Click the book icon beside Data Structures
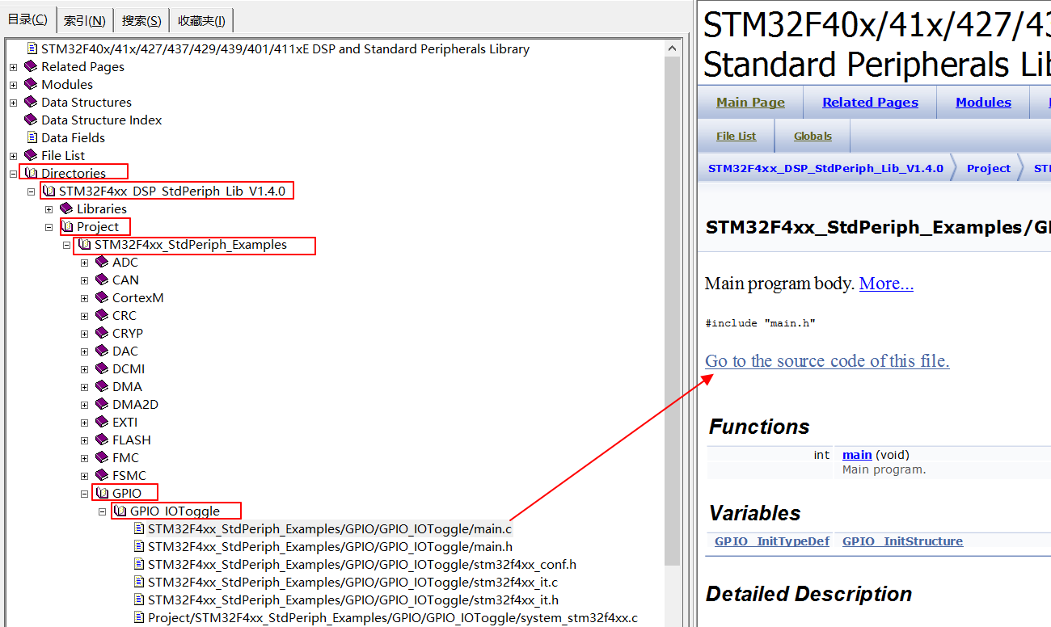This screenshot has height=627, width=1051. click(31, 102)
